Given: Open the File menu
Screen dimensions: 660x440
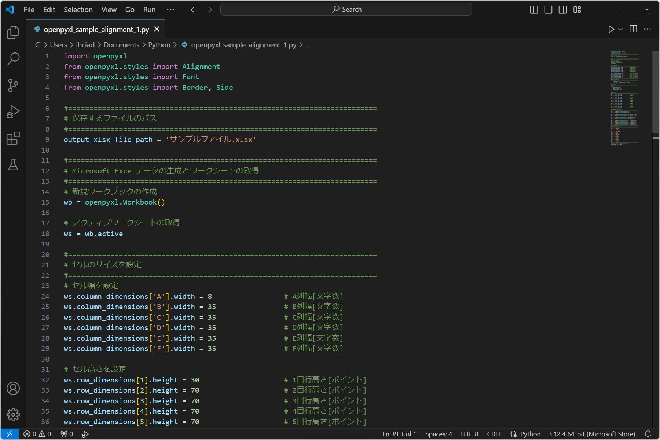Looking at the screenshot, I should point(29,10).
